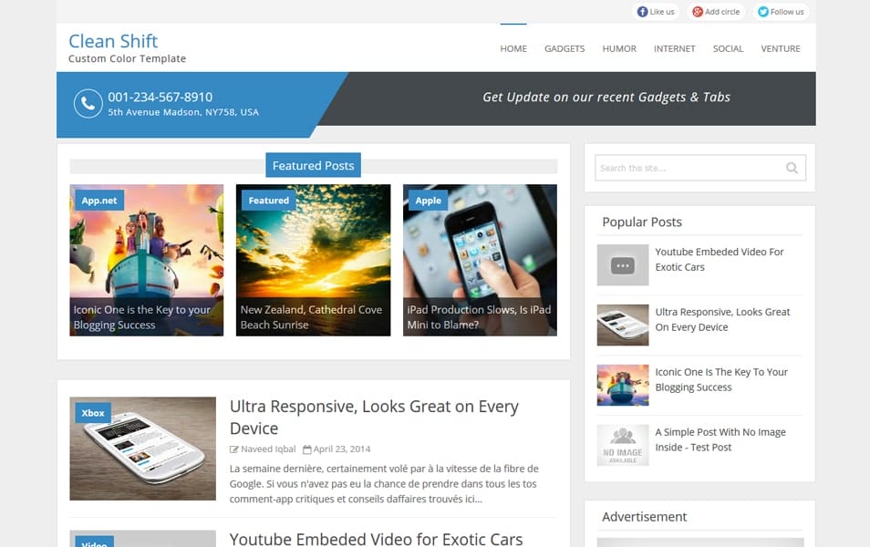Screen dimensions: 870x547
Task: Click the author pencil icon beside Naveed Iqbal
Action: (x=236, y=449)
